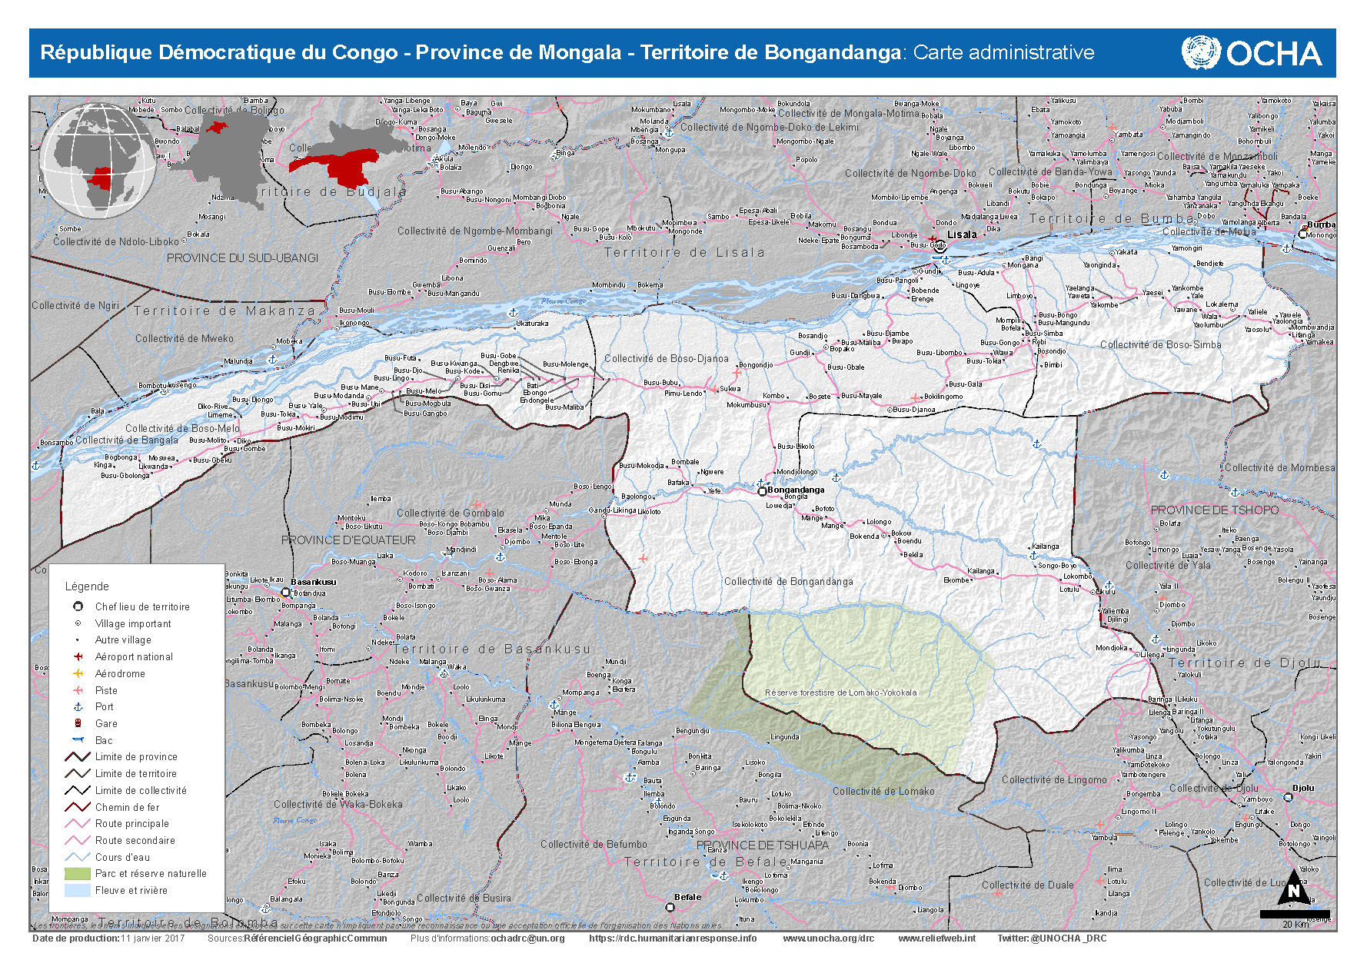Click the Territoire de Makanza label

click(x=225, y=311)
